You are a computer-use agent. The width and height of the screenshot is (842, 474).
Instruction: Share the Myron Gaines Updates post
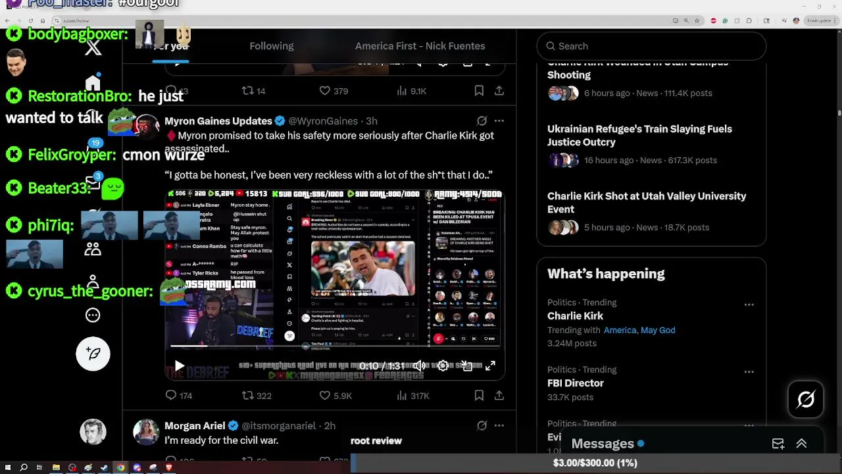(x=499, y=396)
